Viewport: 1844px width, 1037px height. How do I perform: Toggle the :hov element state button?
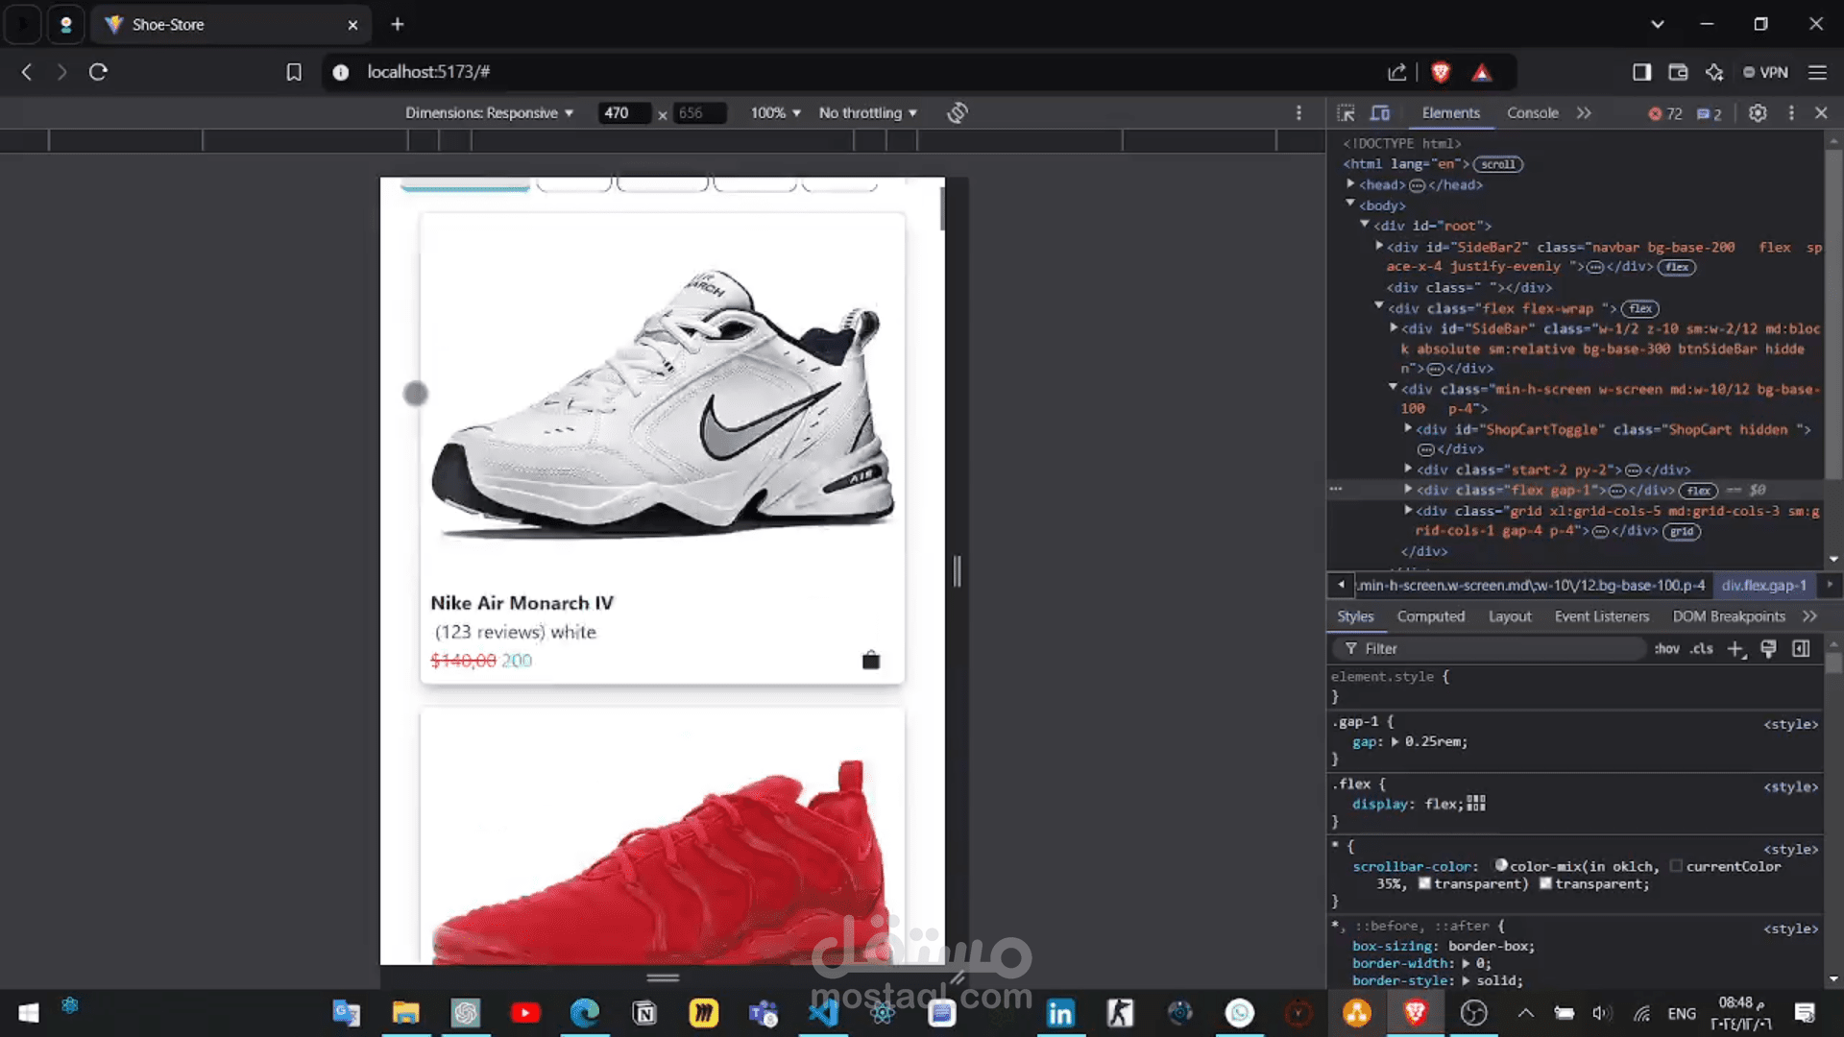coord(1666,649)
